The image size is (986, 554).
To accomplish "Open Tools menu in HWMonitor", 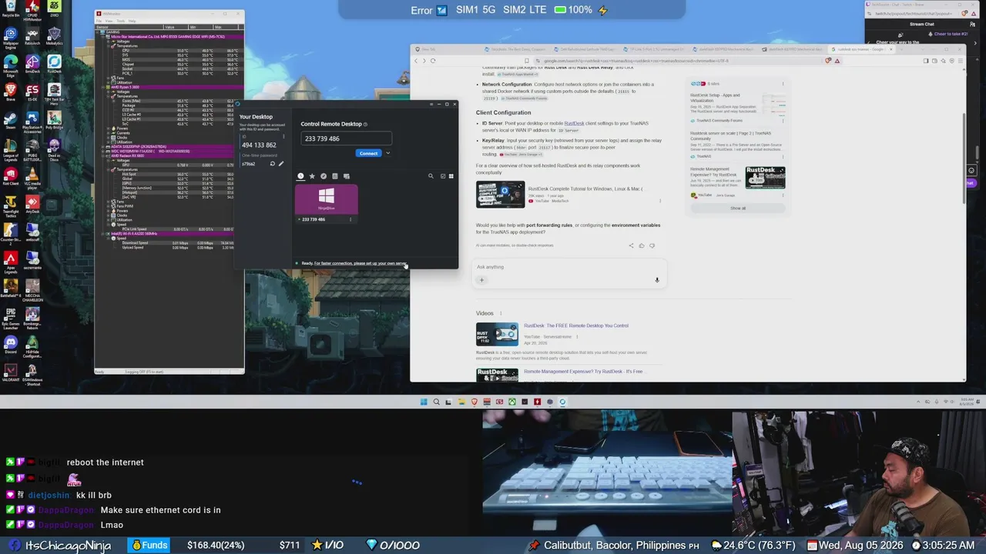I will pyautogui.click(x=121, y=21).
